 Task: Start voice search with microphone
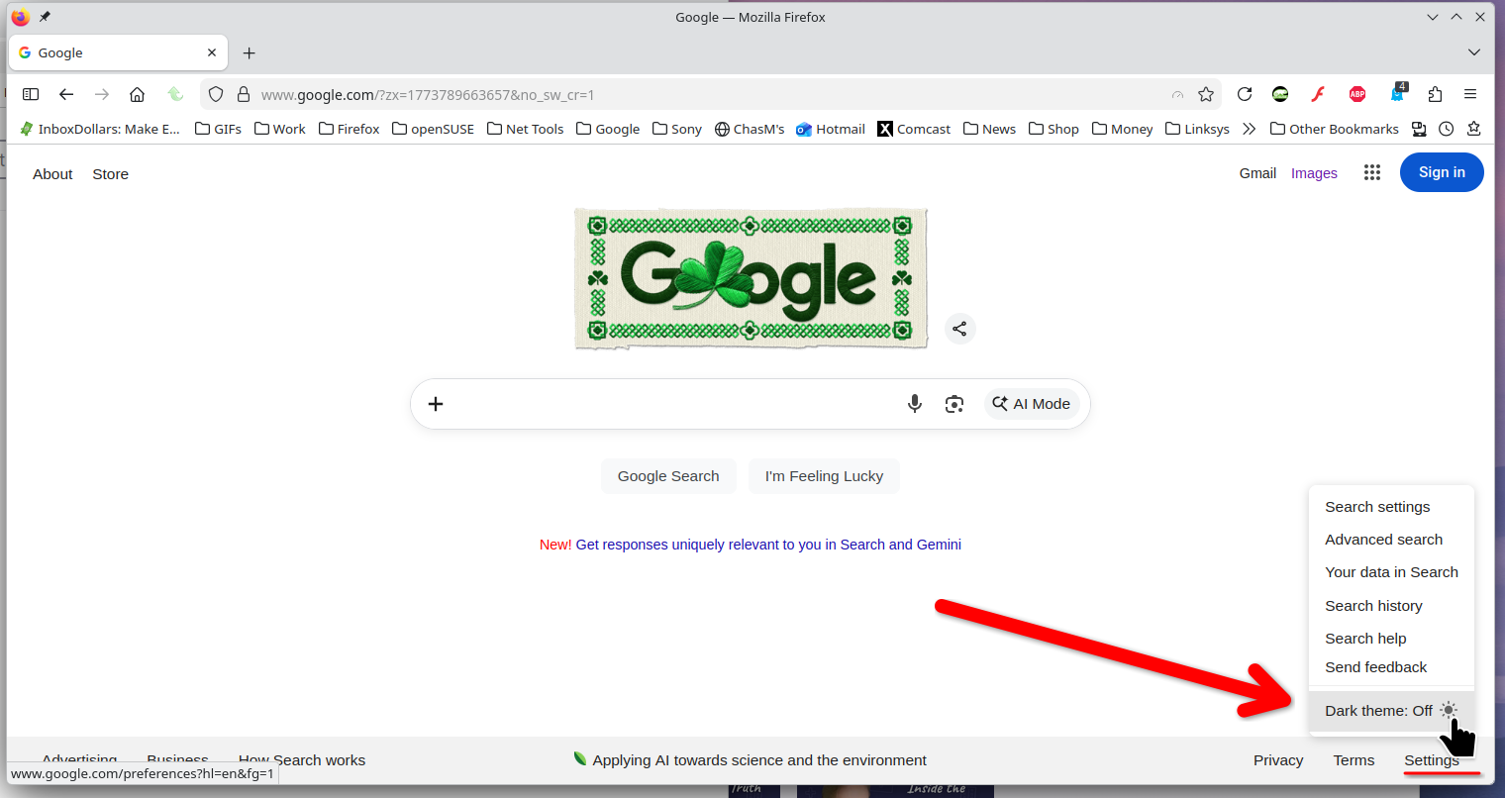pos(915,404)
